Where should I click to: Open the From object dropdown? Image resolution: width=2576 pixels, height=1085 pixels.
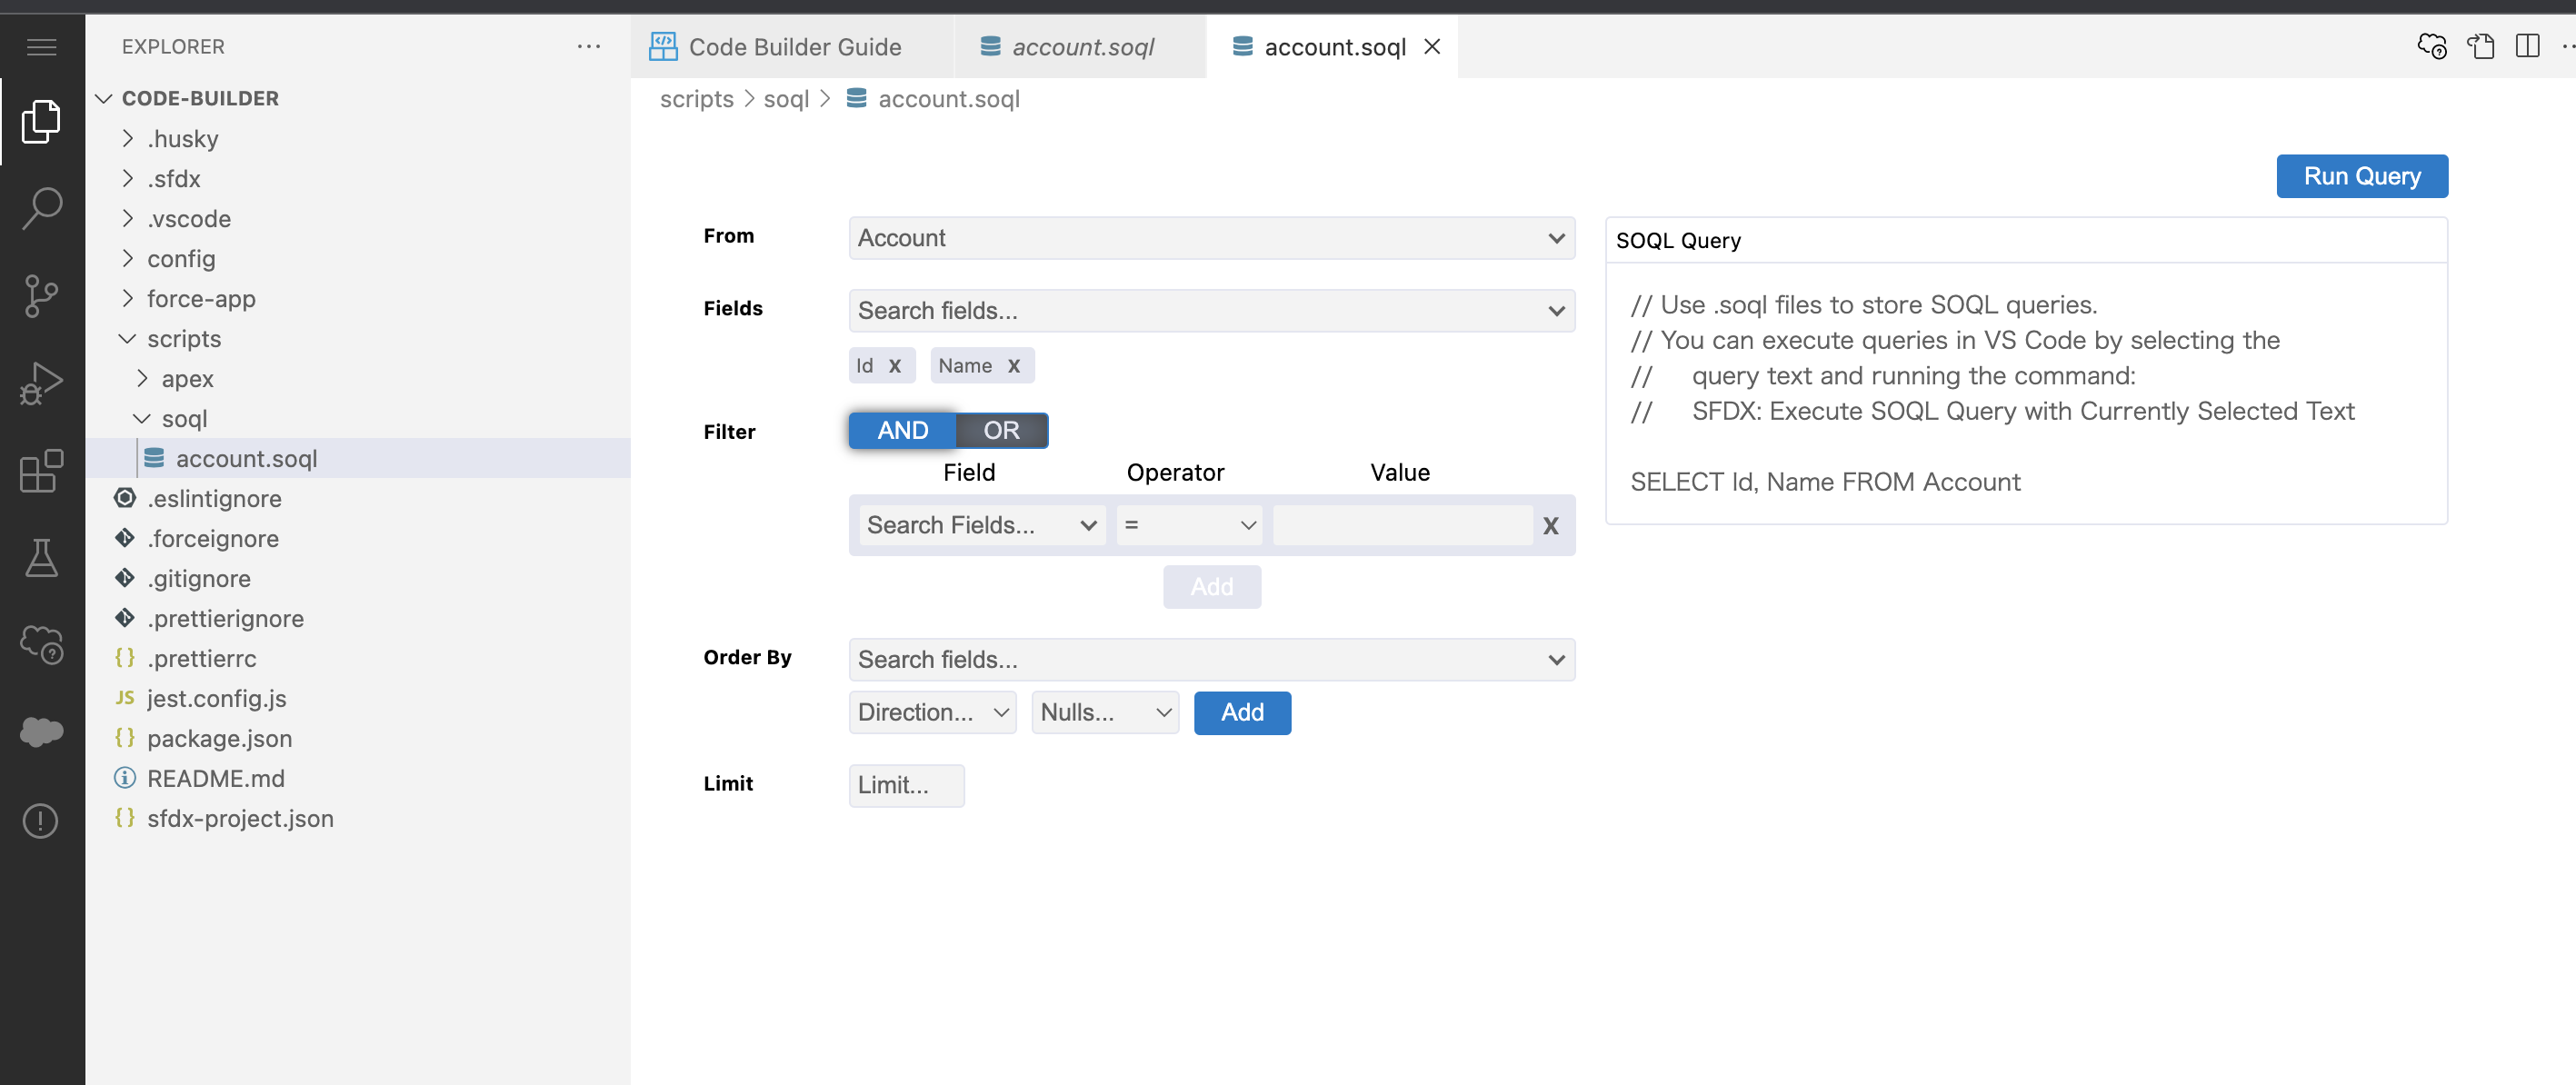coord(1211,238)
